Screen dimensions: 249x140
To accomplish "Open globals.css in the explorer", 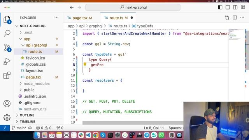I will [39, 64].
